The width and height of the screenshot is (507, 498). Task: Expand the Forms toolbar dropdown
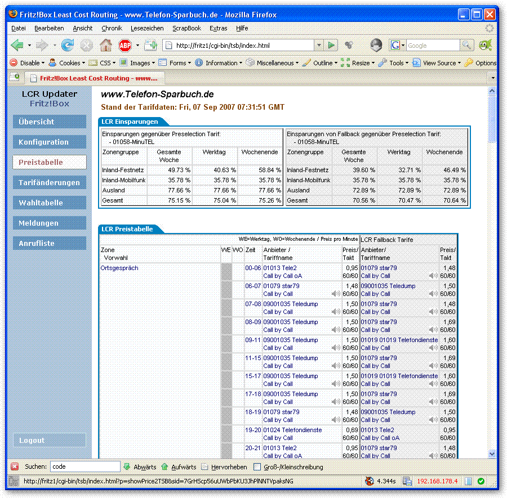(189, 63)
